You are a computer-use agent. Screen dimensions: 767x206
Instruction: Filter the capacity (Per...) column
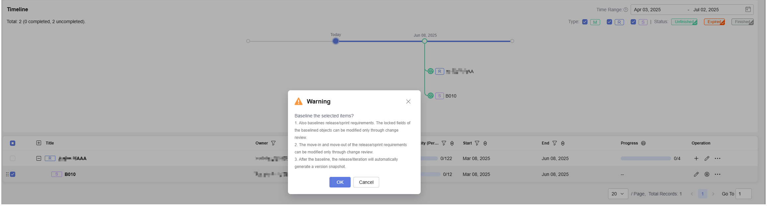(444, 143)
